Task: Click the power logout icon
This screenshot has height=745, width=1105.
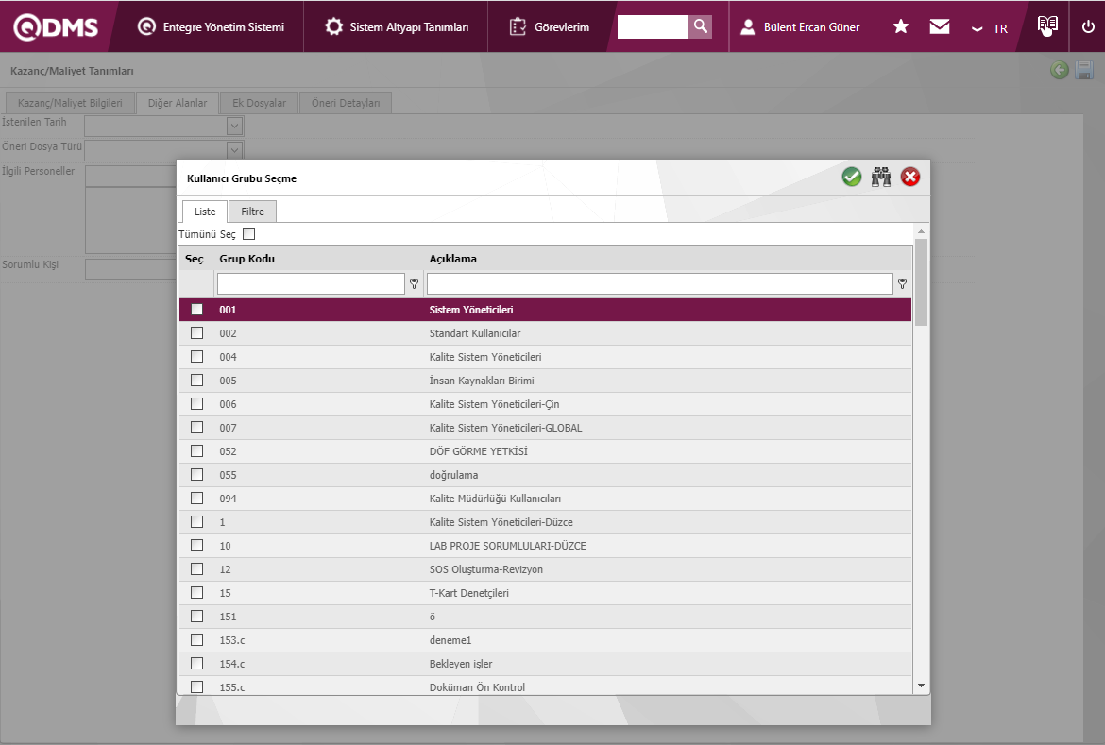Action: pos(1088,26)
